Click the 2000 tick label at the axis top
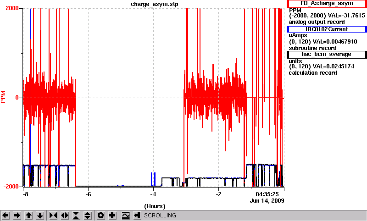Image resolution: width=367 pixels, height=221 pixels. (x=12, y=8)
